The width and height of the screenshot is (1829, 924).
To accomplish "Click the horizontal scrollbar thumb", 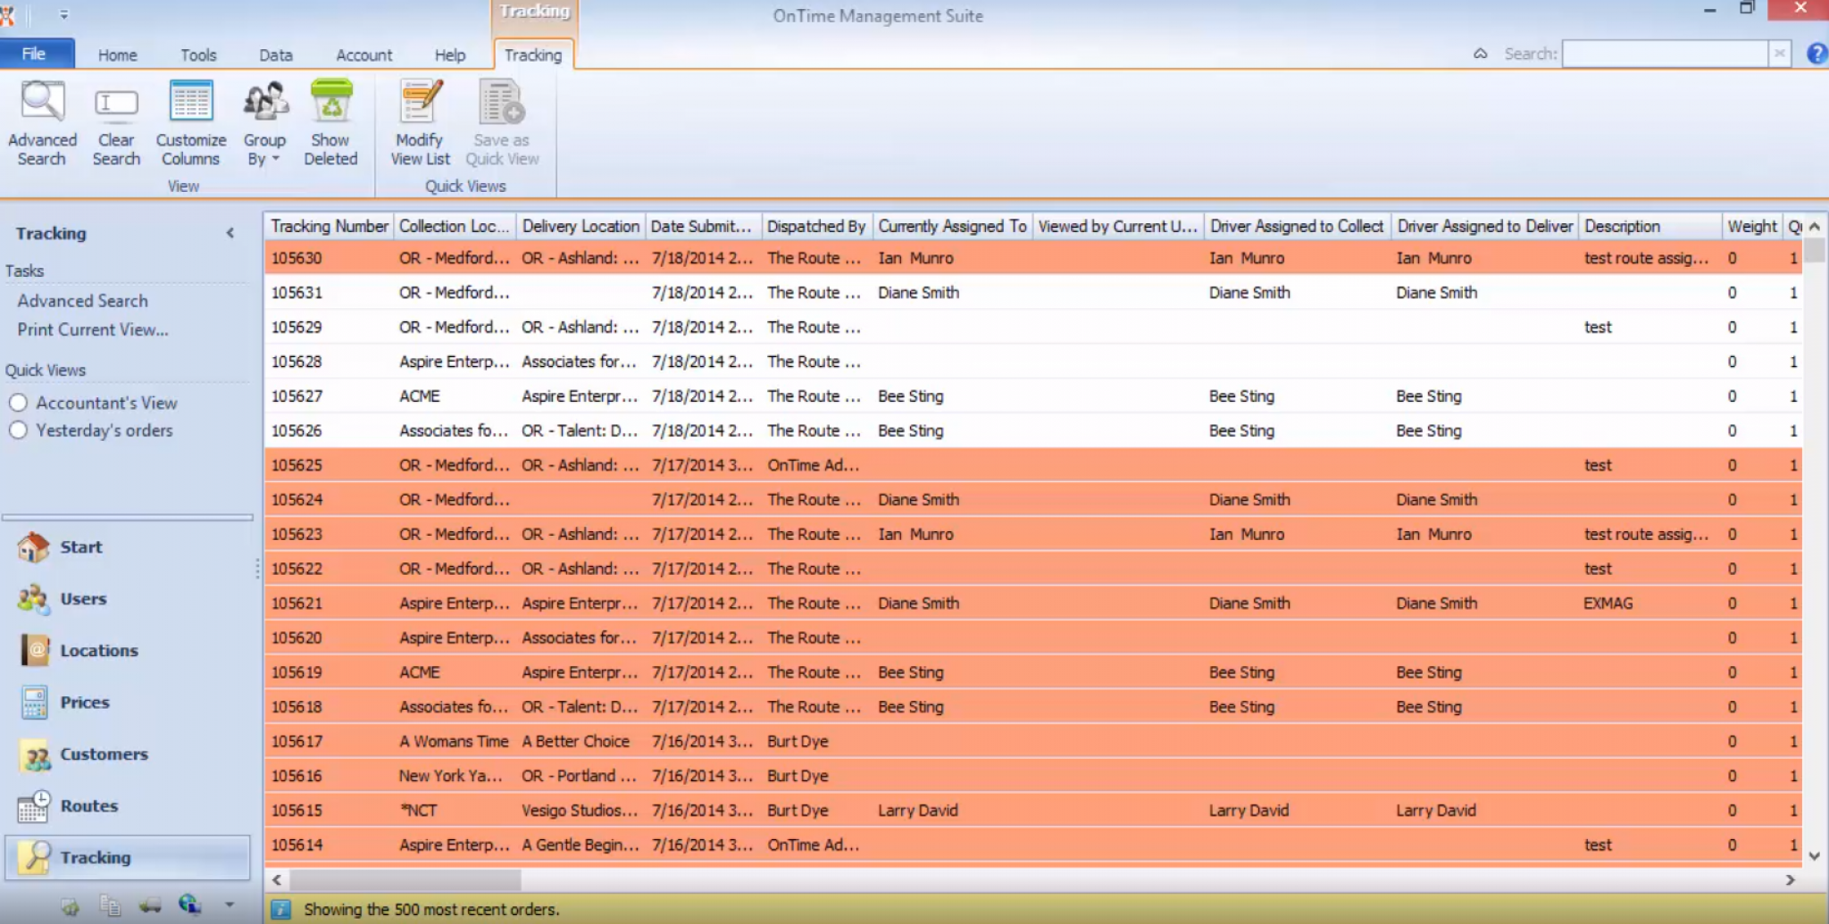I will tap(405, 880).
